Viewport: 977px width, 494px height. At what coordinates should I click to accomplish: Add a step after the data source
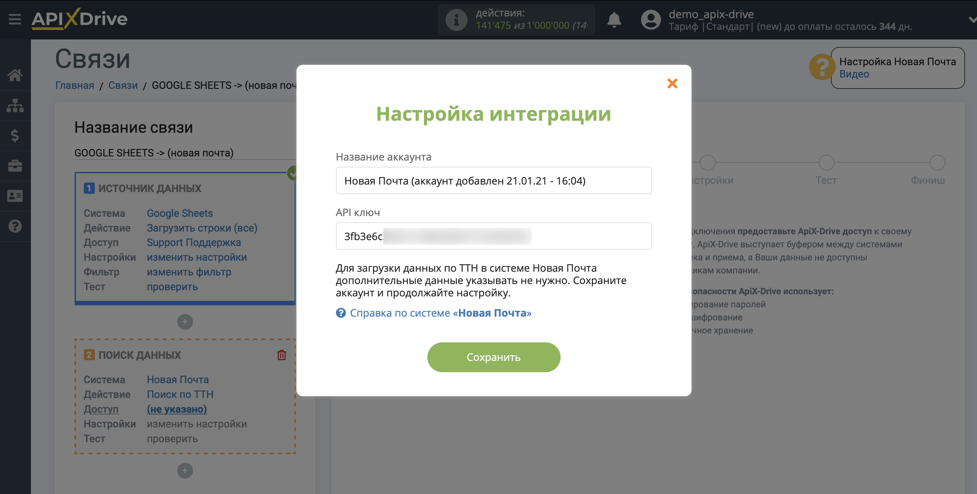tap(185, 322)
